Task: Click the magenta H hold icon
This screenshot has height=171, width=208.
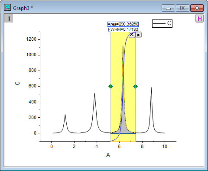Action: tap(200, 18)
